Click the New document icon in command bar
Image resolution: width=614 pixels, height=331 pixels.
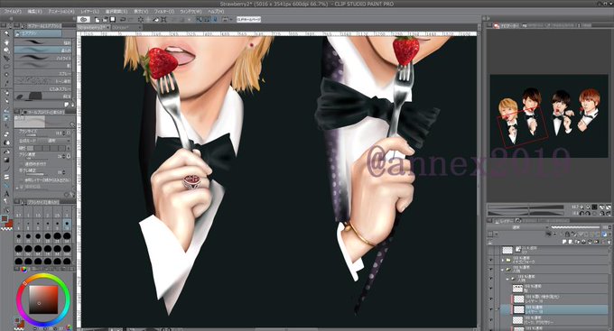[98, 19]
